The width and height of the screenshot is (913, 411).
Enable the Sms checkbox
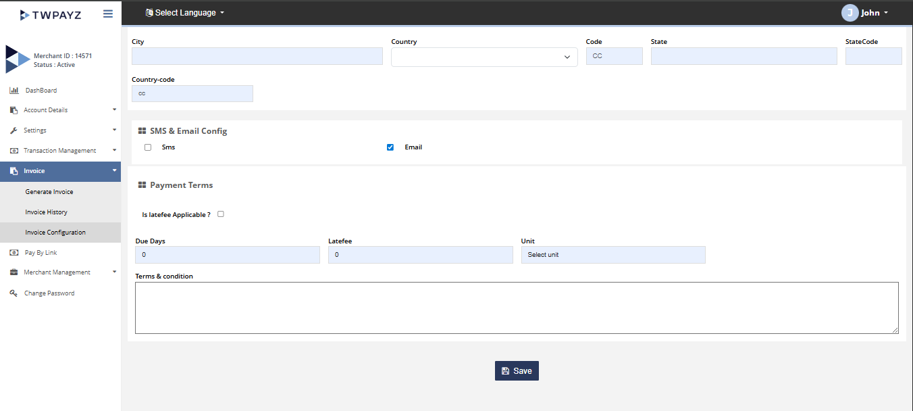[x=148, y=147]
